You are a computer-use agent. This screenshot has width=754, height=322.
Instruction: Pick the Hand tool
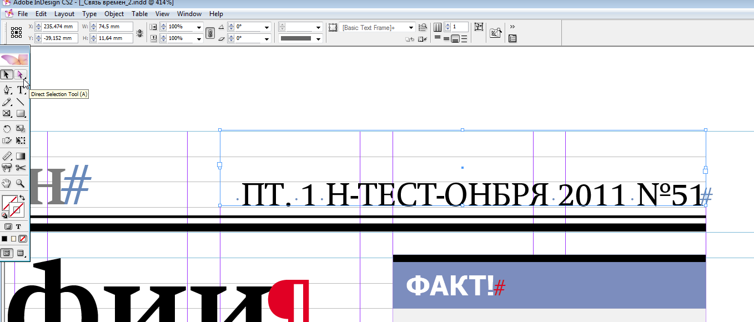[x=7, y=183]
